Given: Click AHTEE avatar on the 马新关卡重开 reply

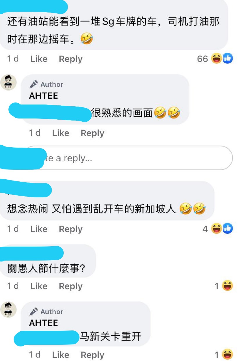Looking at the screenshot, I should click(10, 309).
